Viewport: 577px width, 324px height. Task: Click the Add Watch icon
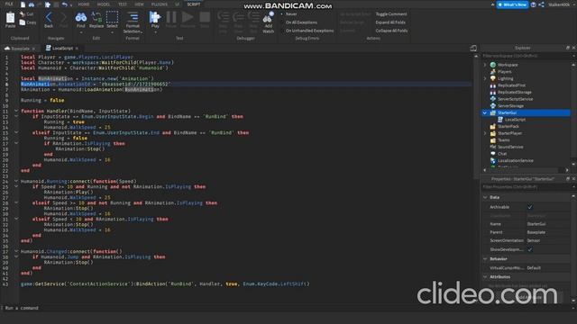tap(269, 18)
